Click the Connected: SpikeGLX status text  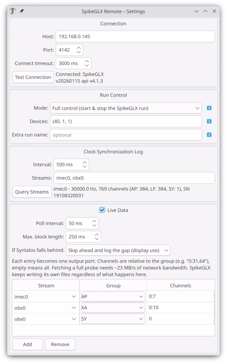[80, 78]
